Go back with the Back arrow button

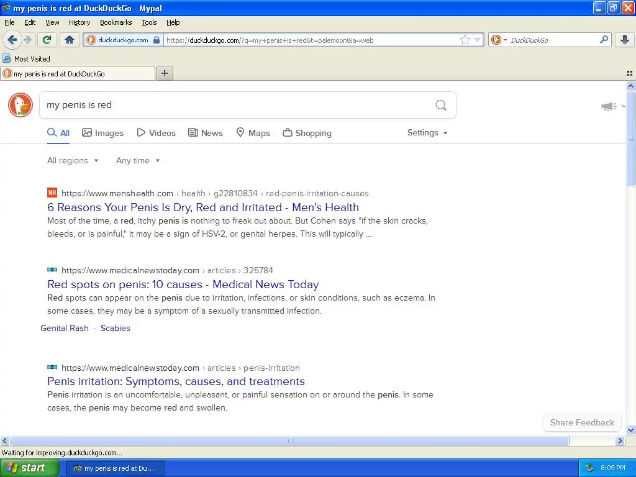[12, 40]
